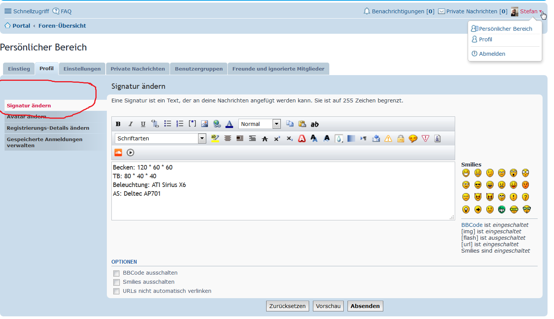The image size is (554, 319).
Task: Apply superscript formatting
Action: point(277,138)
